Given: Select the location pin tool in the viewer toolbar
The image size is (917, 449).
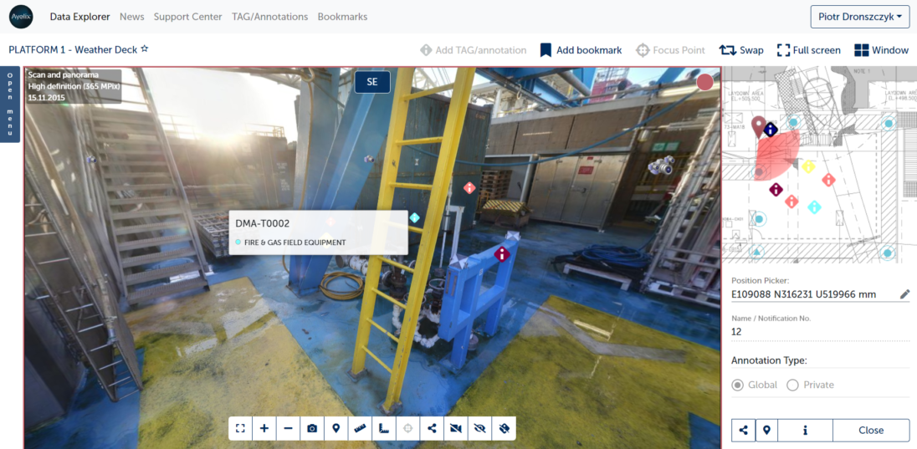Looking at the screenshot, I should click(336, 428).
